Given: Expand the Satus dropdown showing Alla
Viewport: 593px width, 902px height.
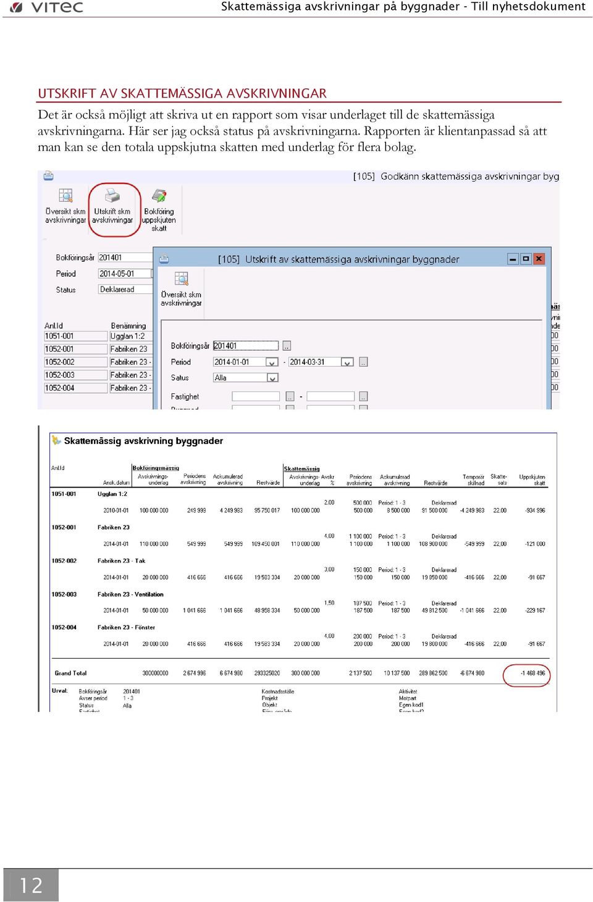Looking at the screenshot, I should point(272,377).
